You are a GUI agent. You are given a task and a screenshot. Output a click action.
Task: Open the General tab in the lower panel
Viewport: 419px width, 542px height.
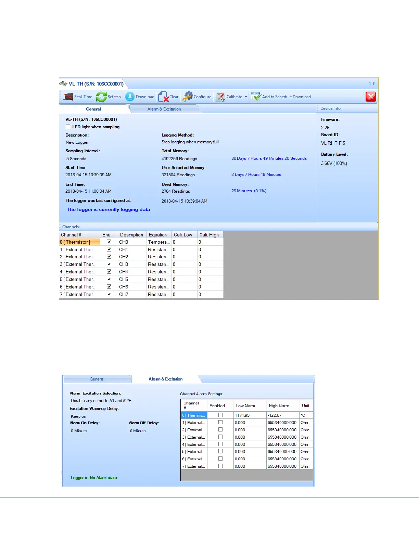click(x=97, y=379)
